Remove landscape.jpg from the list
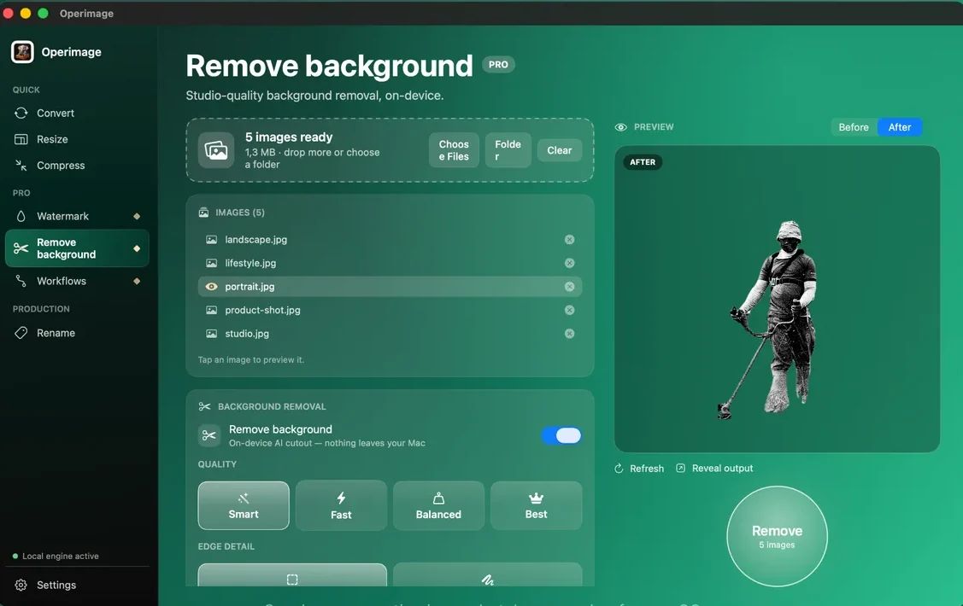This screenshot has width=963, height=606. point(569,240)
